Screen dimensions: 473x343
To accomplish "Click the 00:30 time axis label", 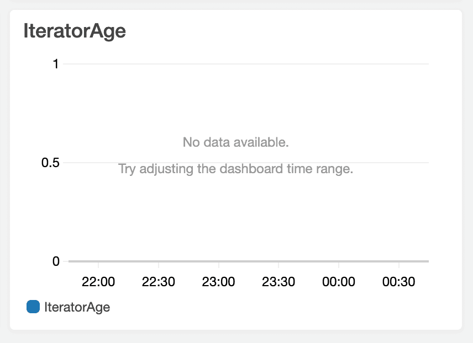I will (x=398, y=282).
